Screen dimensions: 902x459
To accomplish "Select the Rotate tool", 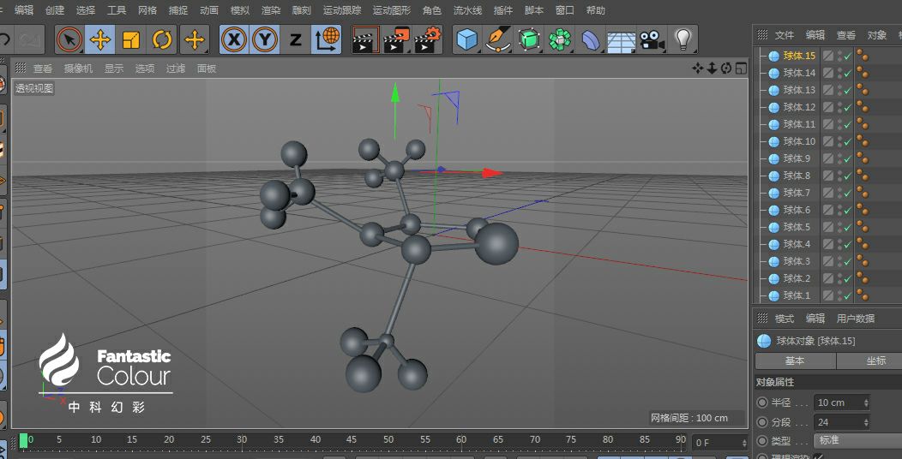I will (x=162, y=39).
